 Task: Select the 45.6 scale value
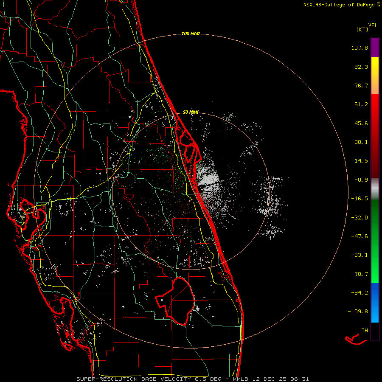tap(361, 123)
